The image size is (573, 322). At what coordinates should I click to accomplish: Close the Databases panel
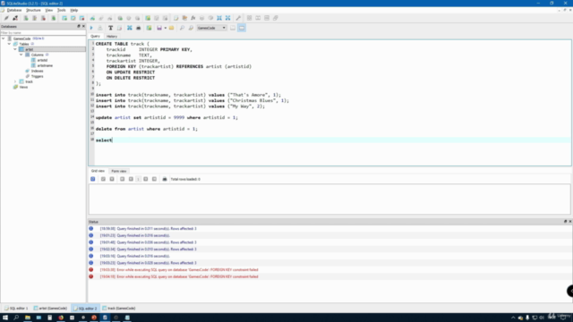83,26
